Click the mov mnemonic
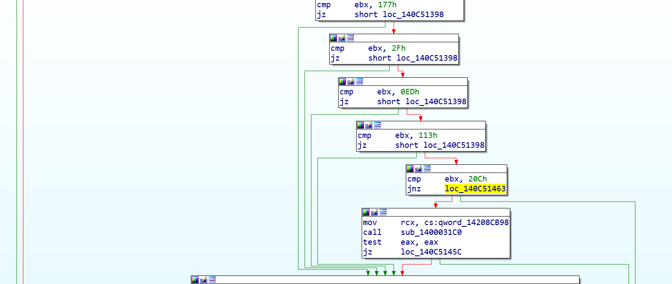672x284 pixels. (x=370, y=223)
